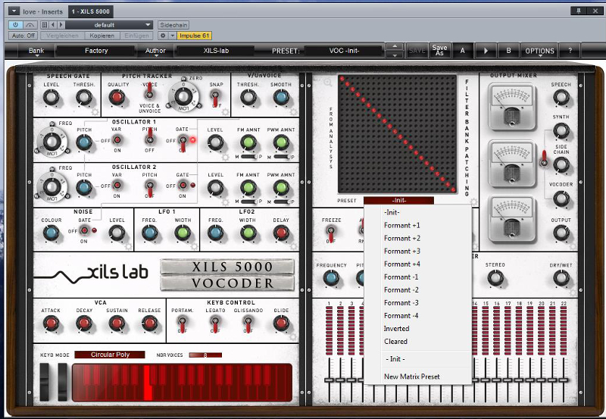Screen dimensions: 606x419
Task: Open the preset list document icon
Action: [45, 25]
